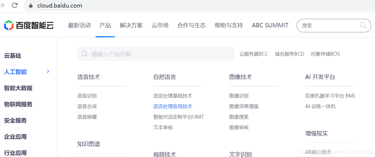Click the magnifier icon in product search field

point(85,54)
